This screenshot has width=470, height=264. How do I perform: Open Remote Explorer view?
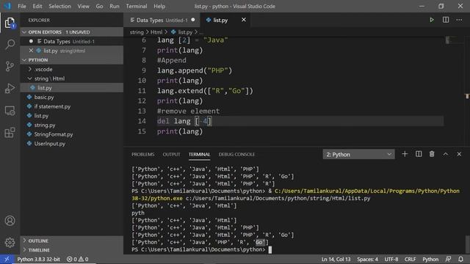point(10,111)
